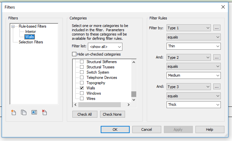
Task: Check the Windows category checkbox
Action: click(82, 93)
